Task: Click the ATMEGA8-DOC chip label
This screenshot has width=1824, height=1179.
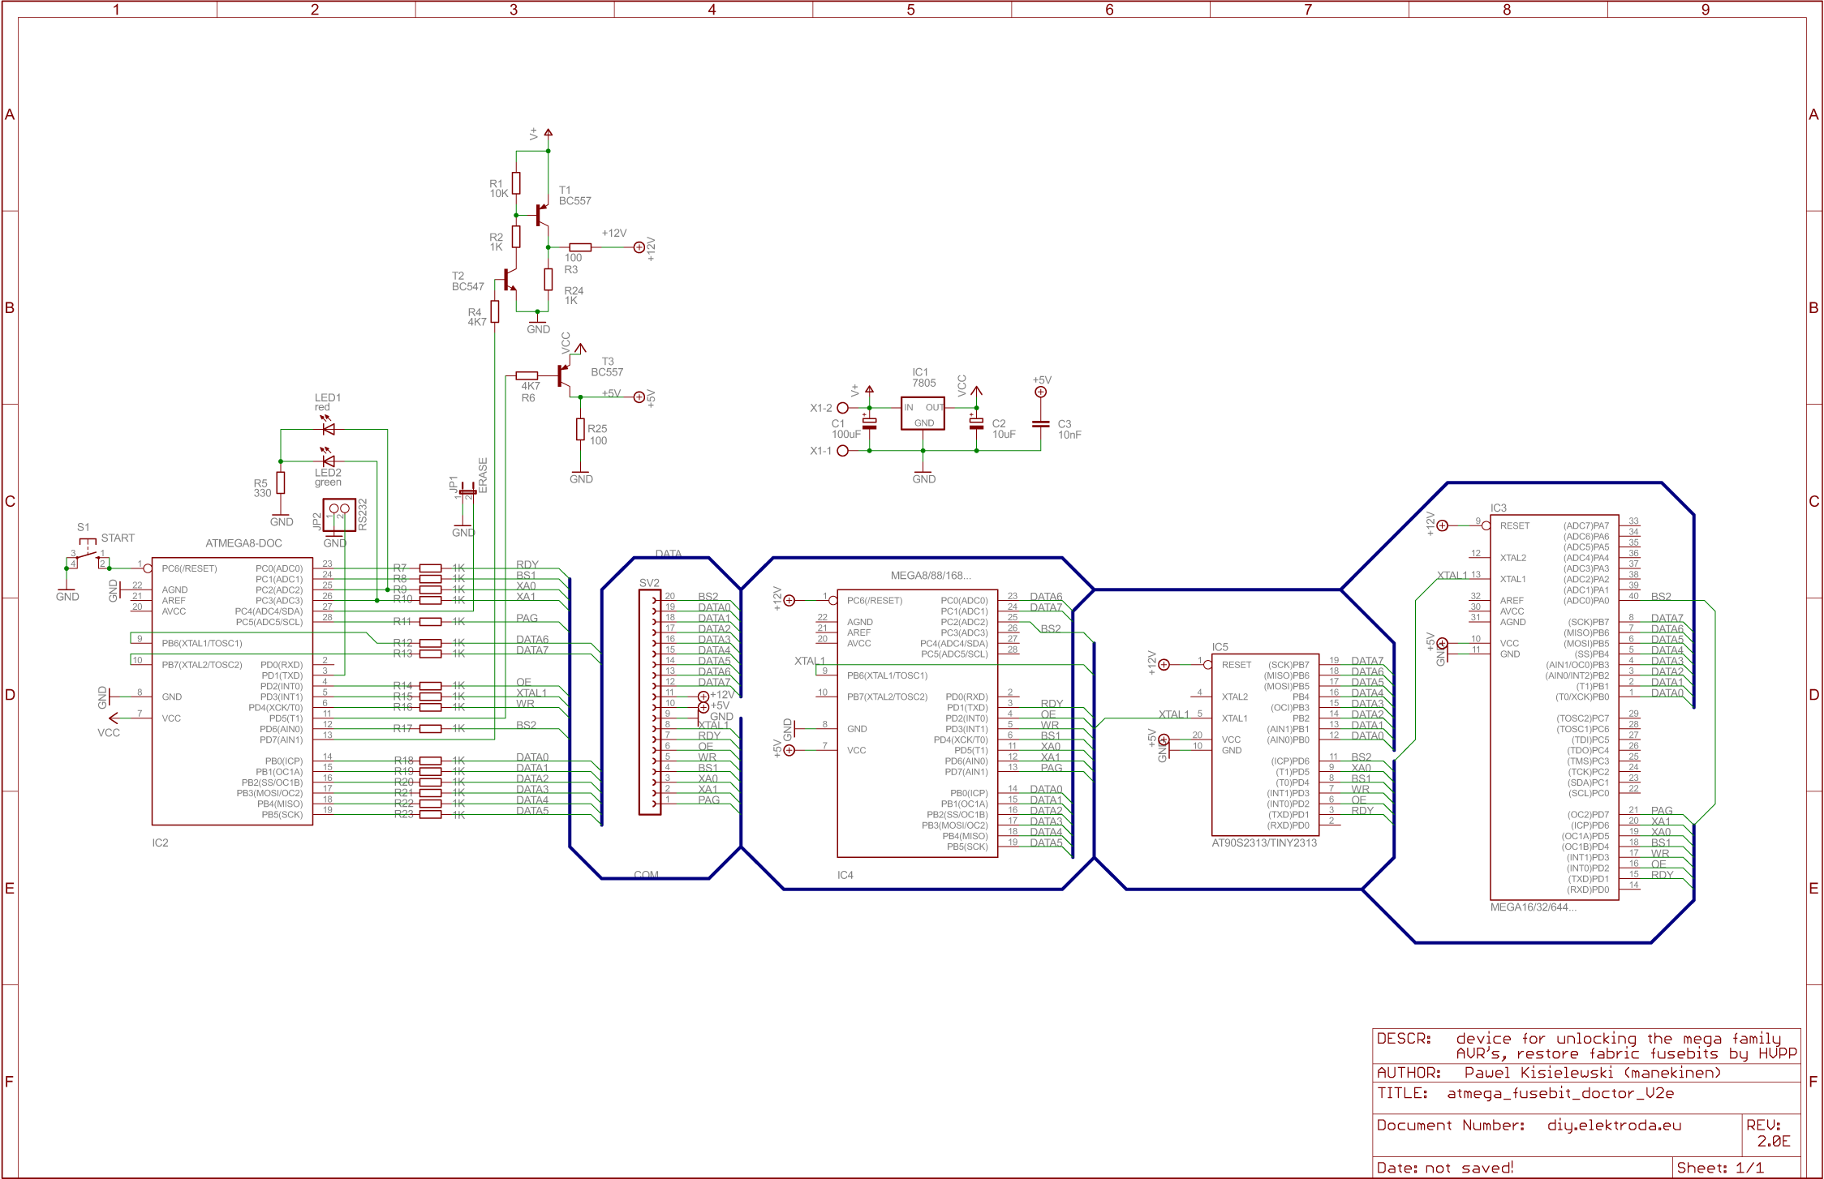Action: (x=243, y=543)
